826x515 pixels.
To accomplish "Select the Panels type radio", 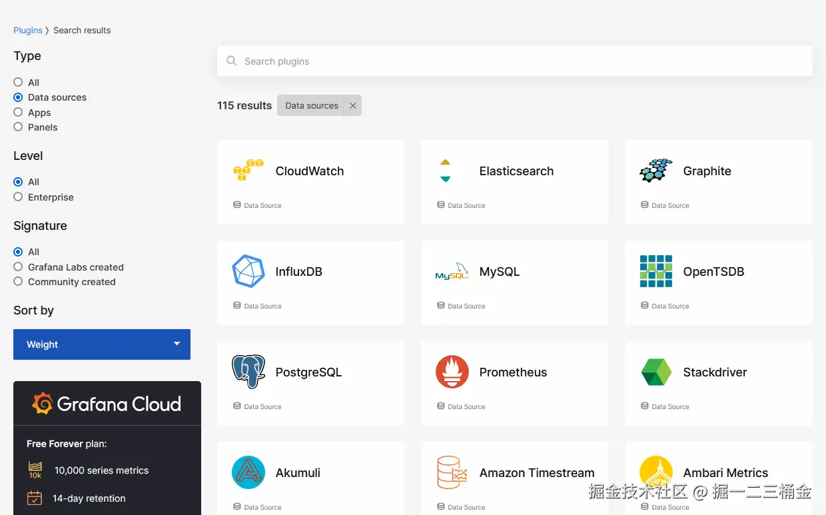I will point(18,127).
